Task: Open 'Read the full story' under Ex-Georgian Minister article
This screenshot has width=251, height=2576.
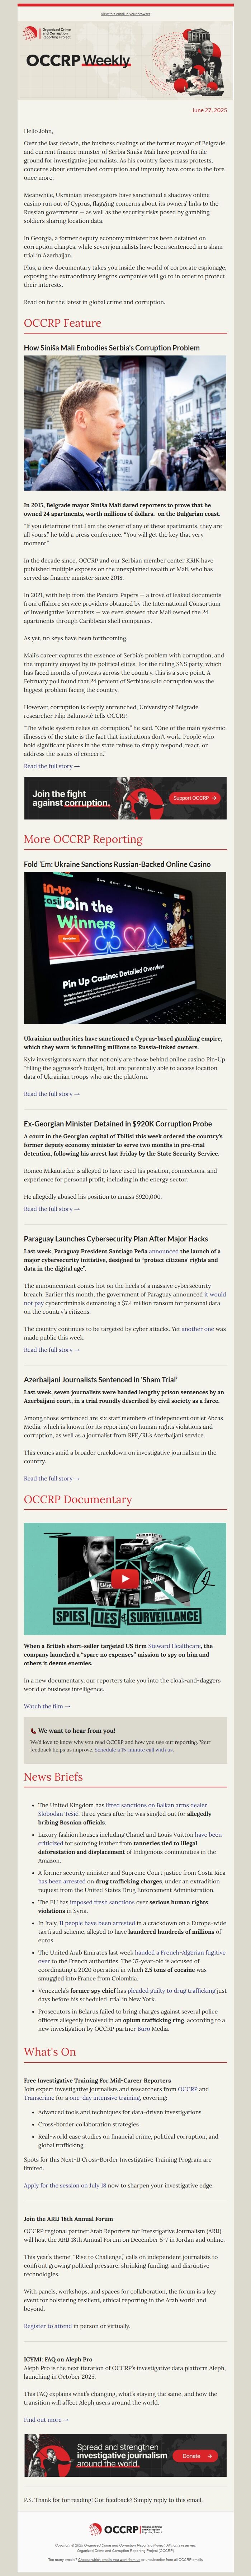Action: [52, 1208]
